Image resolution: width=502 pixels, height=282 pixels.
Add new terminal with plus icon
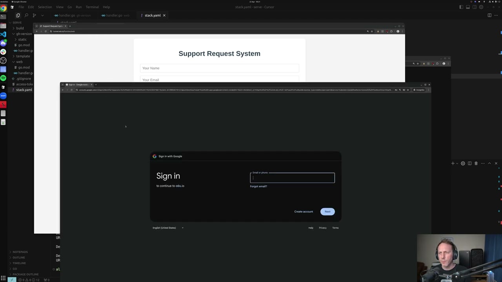(x=453, y=163)
